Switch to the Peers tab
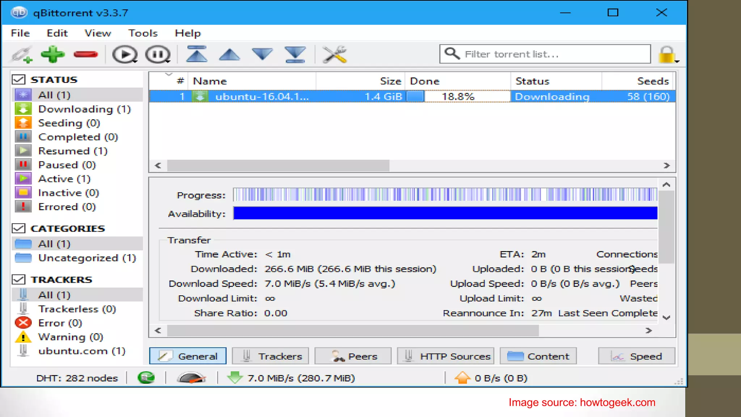The image size is (741, 417). pyautogui.click(x=353, y=356)
